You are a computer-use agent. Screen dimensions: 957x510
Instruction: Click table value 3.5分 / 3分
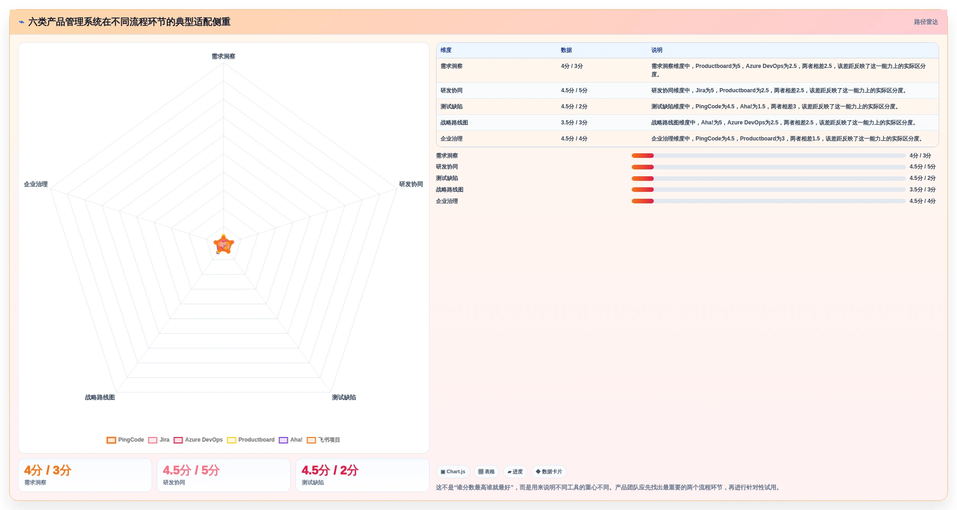(574, 123)
